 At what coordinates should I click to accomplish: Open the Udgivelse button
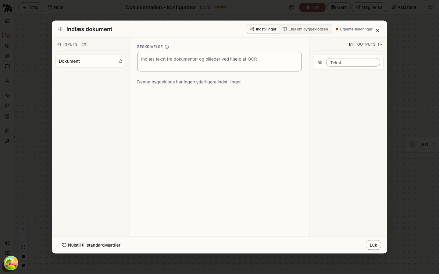pos(369,7)
